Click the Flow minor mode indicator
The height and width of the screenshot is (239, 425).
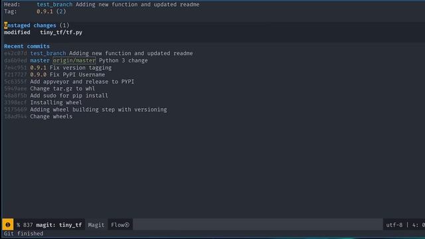(x=120, y=225)
